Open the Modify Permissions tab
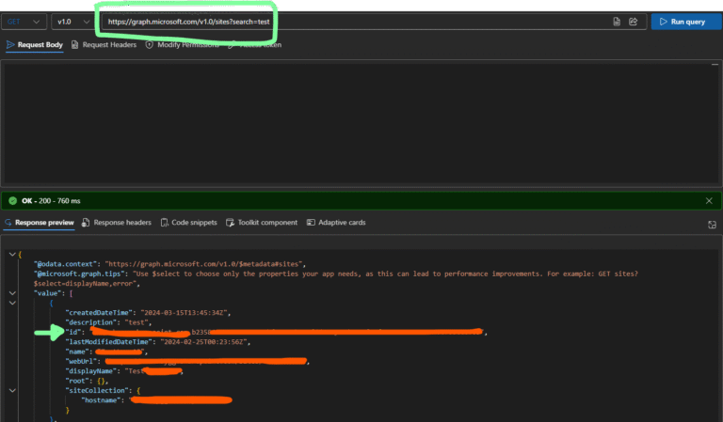 tap(183, 44)
